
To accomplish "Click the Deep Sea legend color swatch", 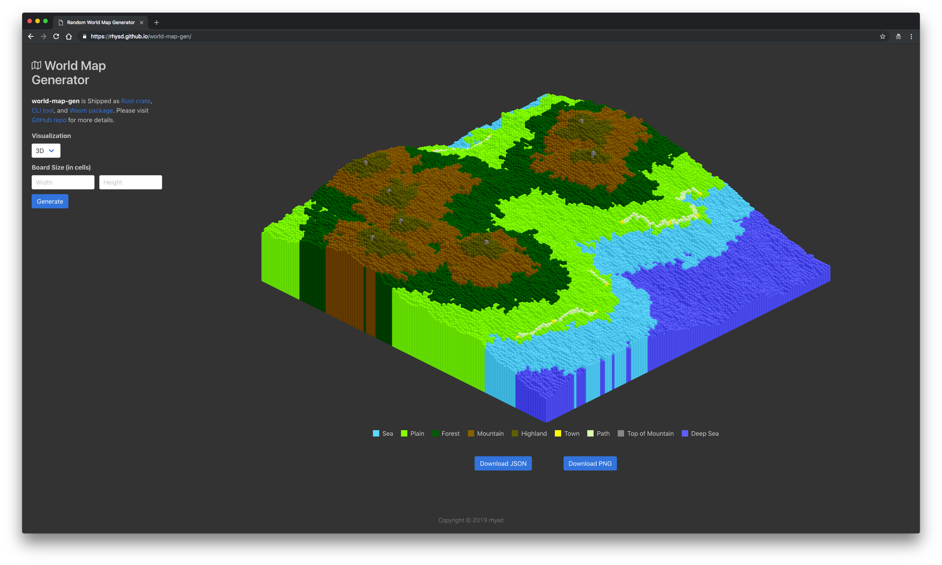I will pos(685,433).
